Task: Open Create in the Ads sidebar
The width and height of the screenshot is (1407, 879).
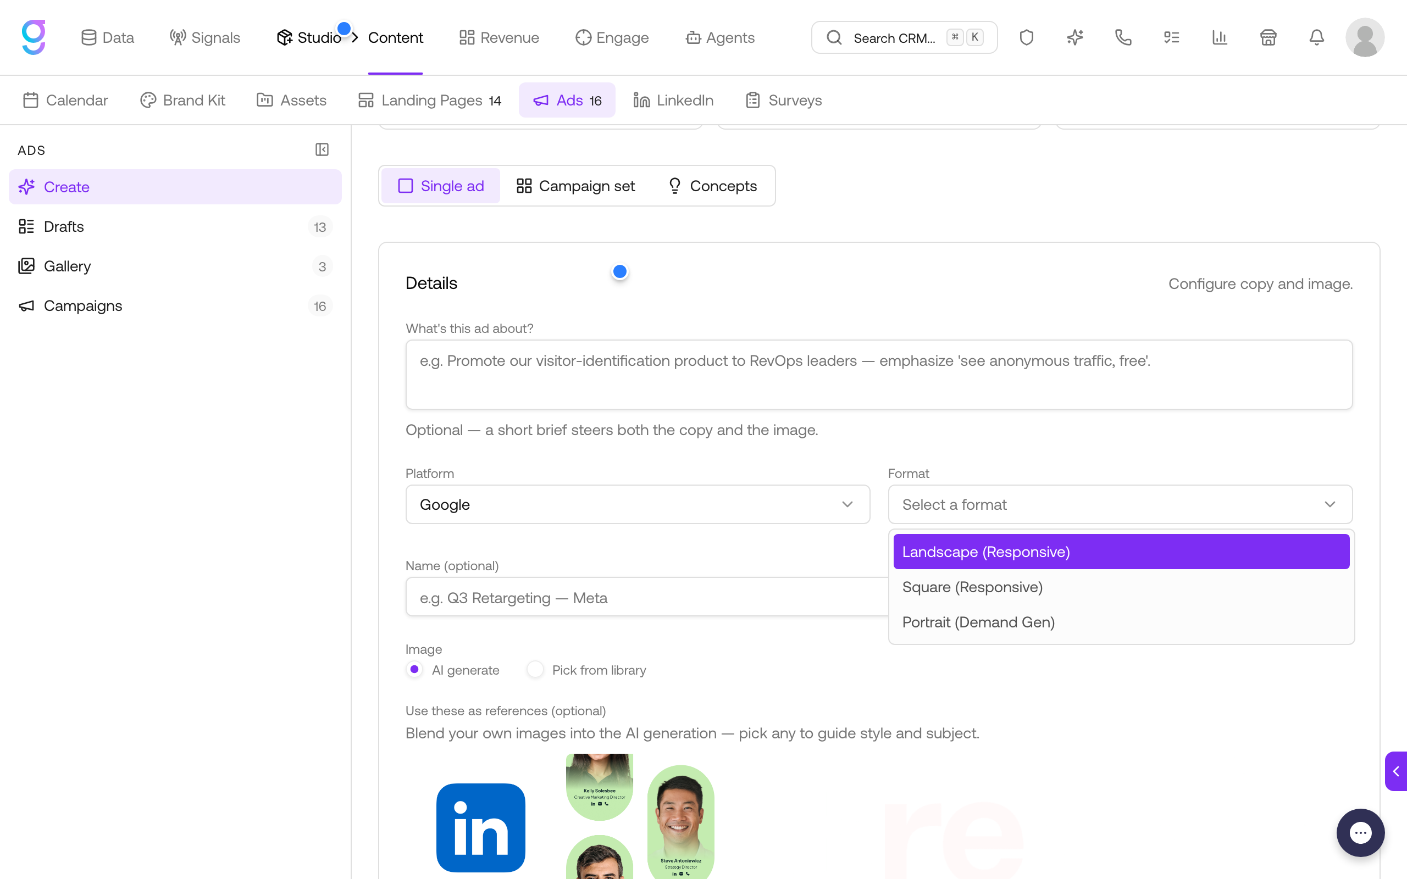Action: [175, 187]
